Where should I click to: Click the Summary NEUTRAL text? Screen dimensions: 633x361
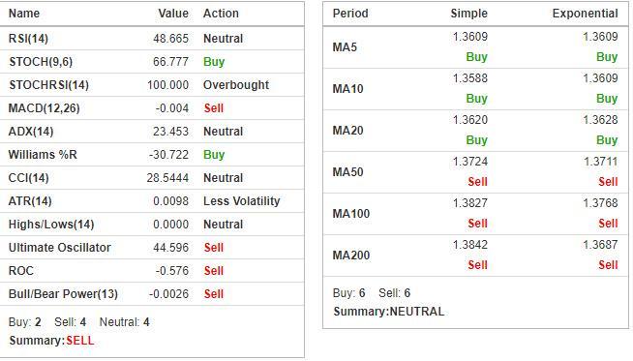coord(389,312)
